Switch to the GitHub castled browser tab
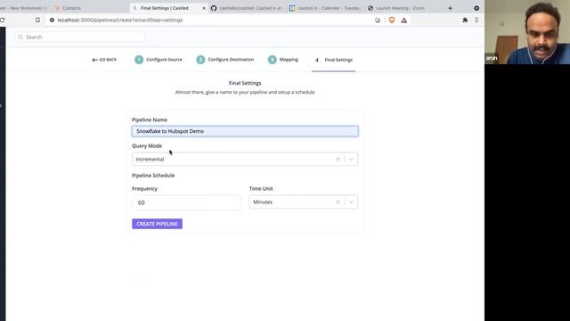Image resolution: width=570 pixels, height=321 pixels. point(247,8)
